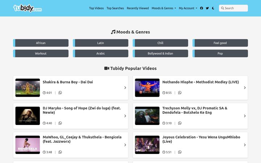
Task: Open the Tubidy Facebook page icon
Action: pos(202,8)
